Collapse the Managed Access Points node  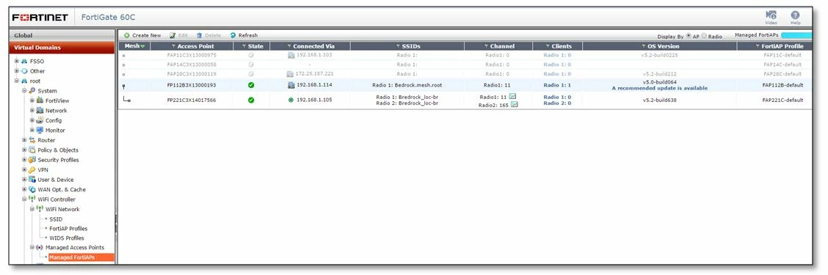(x=32, y=247)
